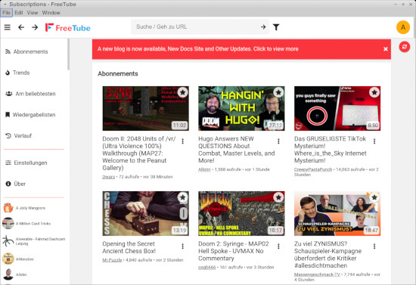Favorite the Hangin' with Hugo video
This screenshot has width=416, height=285.
click(278, 92)
